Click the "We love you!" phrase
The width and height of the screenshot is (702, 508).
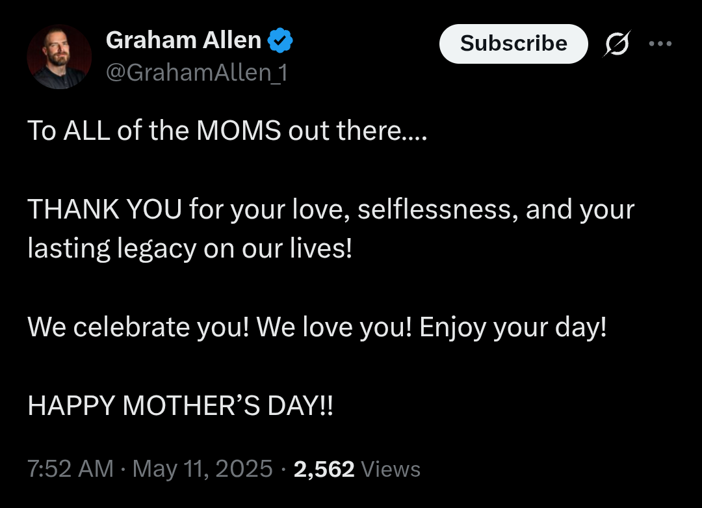click(x=335, y=327)
